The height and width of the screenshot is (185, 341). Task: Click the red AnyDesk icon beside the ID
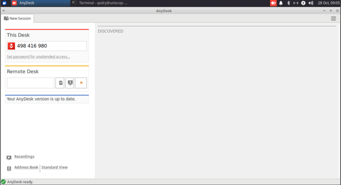[x=11, y=46]
